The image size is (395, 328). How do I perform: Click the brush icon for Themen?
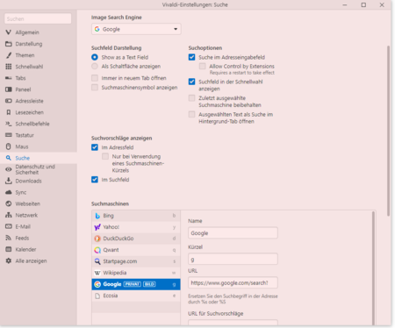[9, 55]
